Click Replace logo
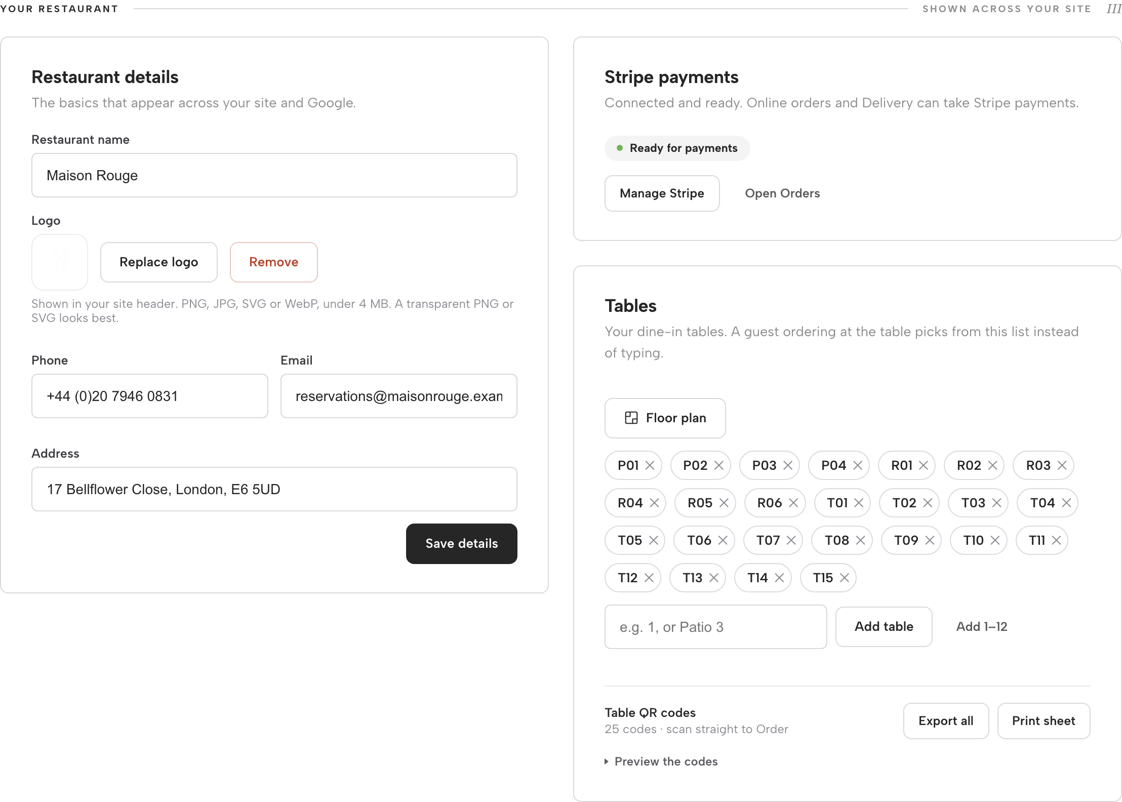The image size is (1122, 802). (x=158, y=262)
